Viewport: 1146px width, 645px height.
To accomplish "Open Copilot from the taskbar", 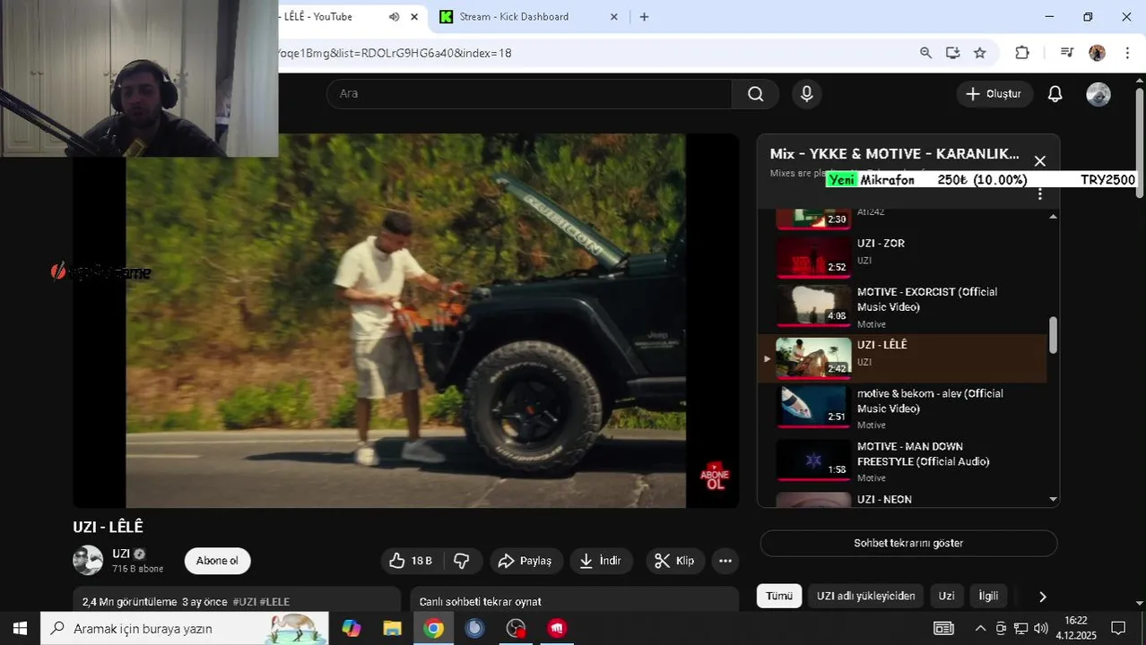I will [352, 629].
